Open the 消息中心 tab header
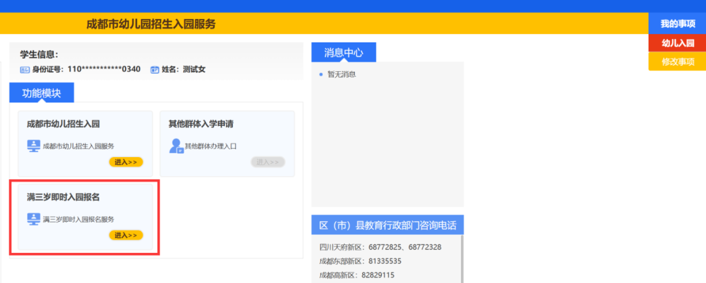706x283 pixels. pyautogui.click(x=344, y=52)
